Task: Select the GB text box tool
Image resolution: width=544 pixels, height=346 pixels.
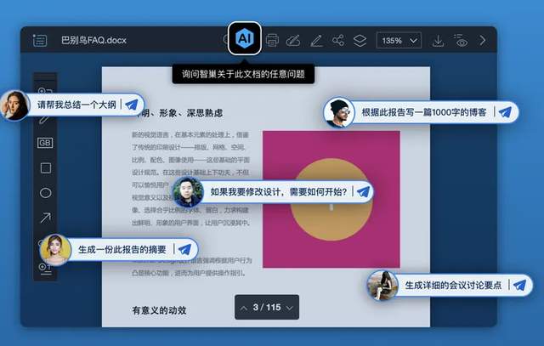Action: (x=45, y=143)
